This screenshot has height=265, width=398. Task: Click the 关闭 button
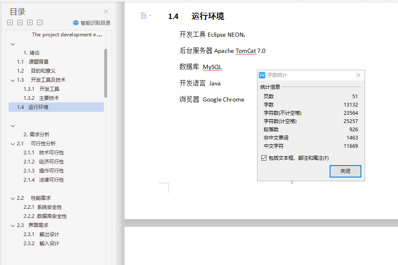pyautogui.click(x=345, y=171)
